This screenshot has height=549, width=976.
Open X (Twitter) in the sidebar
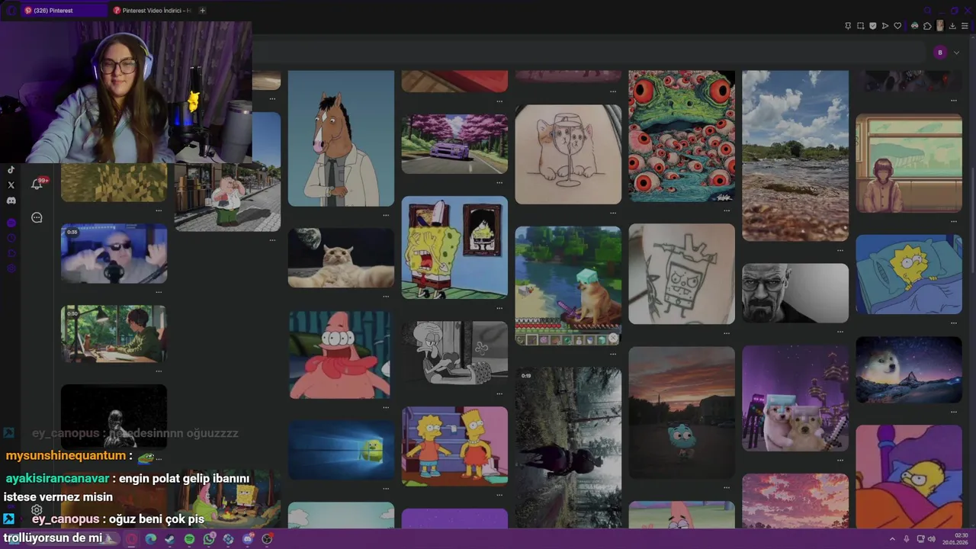coord(11,185)
